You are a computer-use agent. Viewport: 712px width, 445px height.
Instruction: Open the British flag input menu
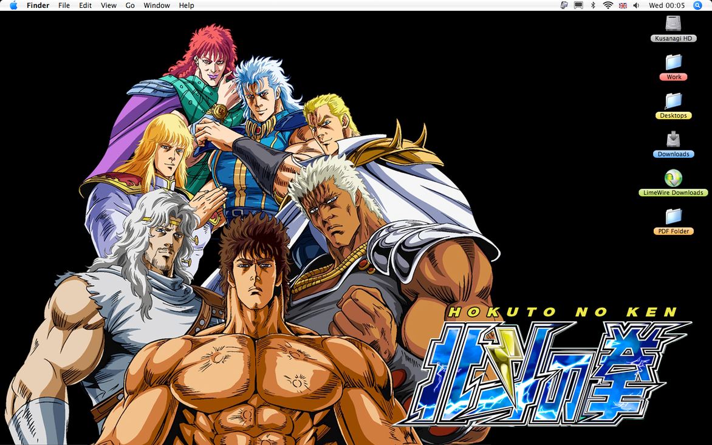pos(623,5)
